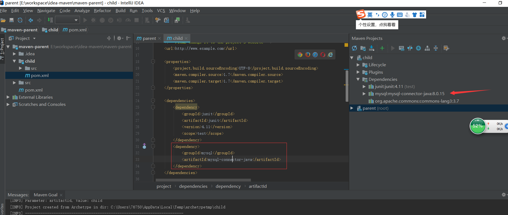Screen dimensions: 508x215
Task: Click the editor horizontal scrollbar
Action: click(x=203, y=180)
